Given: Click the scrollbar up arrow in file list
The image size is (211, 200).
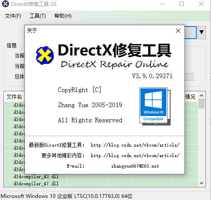Looking at the screenshot, I should tap(202, 95).
